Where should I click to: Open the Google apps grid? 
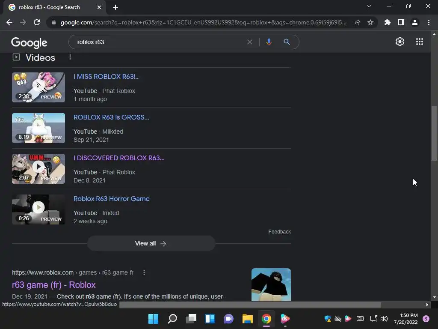(x=420, y=42)
